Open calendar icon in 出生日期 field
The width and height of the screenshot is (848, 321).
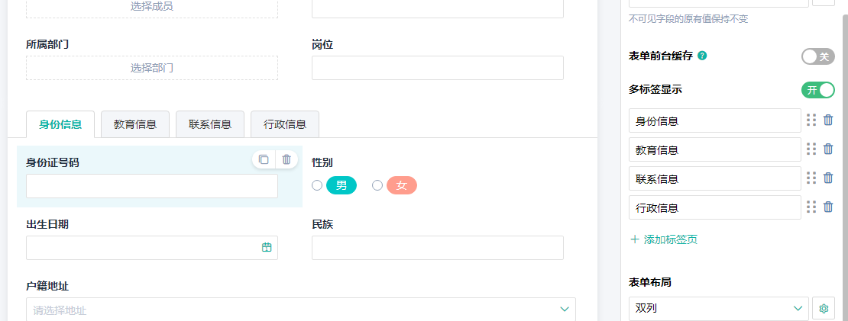point(267,247)
